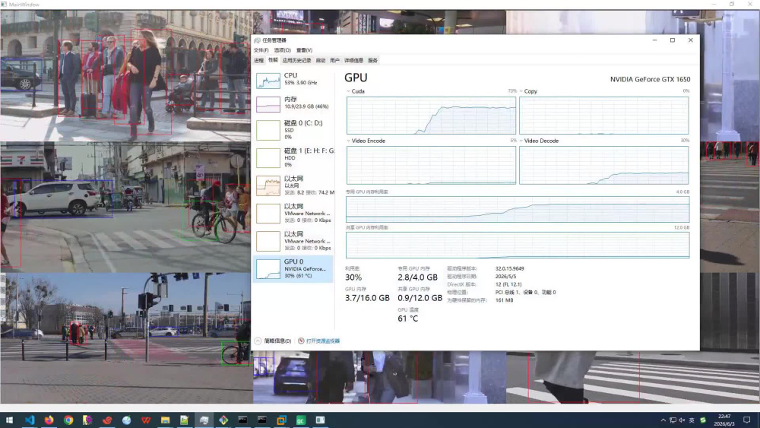Viewport: 760px width, 428px height.
Task: Switch to the 性能 tab
Action: point(273,60)
